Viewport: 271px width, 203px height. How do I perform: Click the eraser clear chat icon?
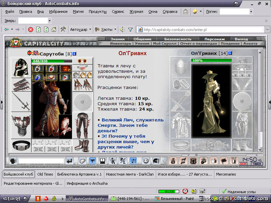coord(83,161)
